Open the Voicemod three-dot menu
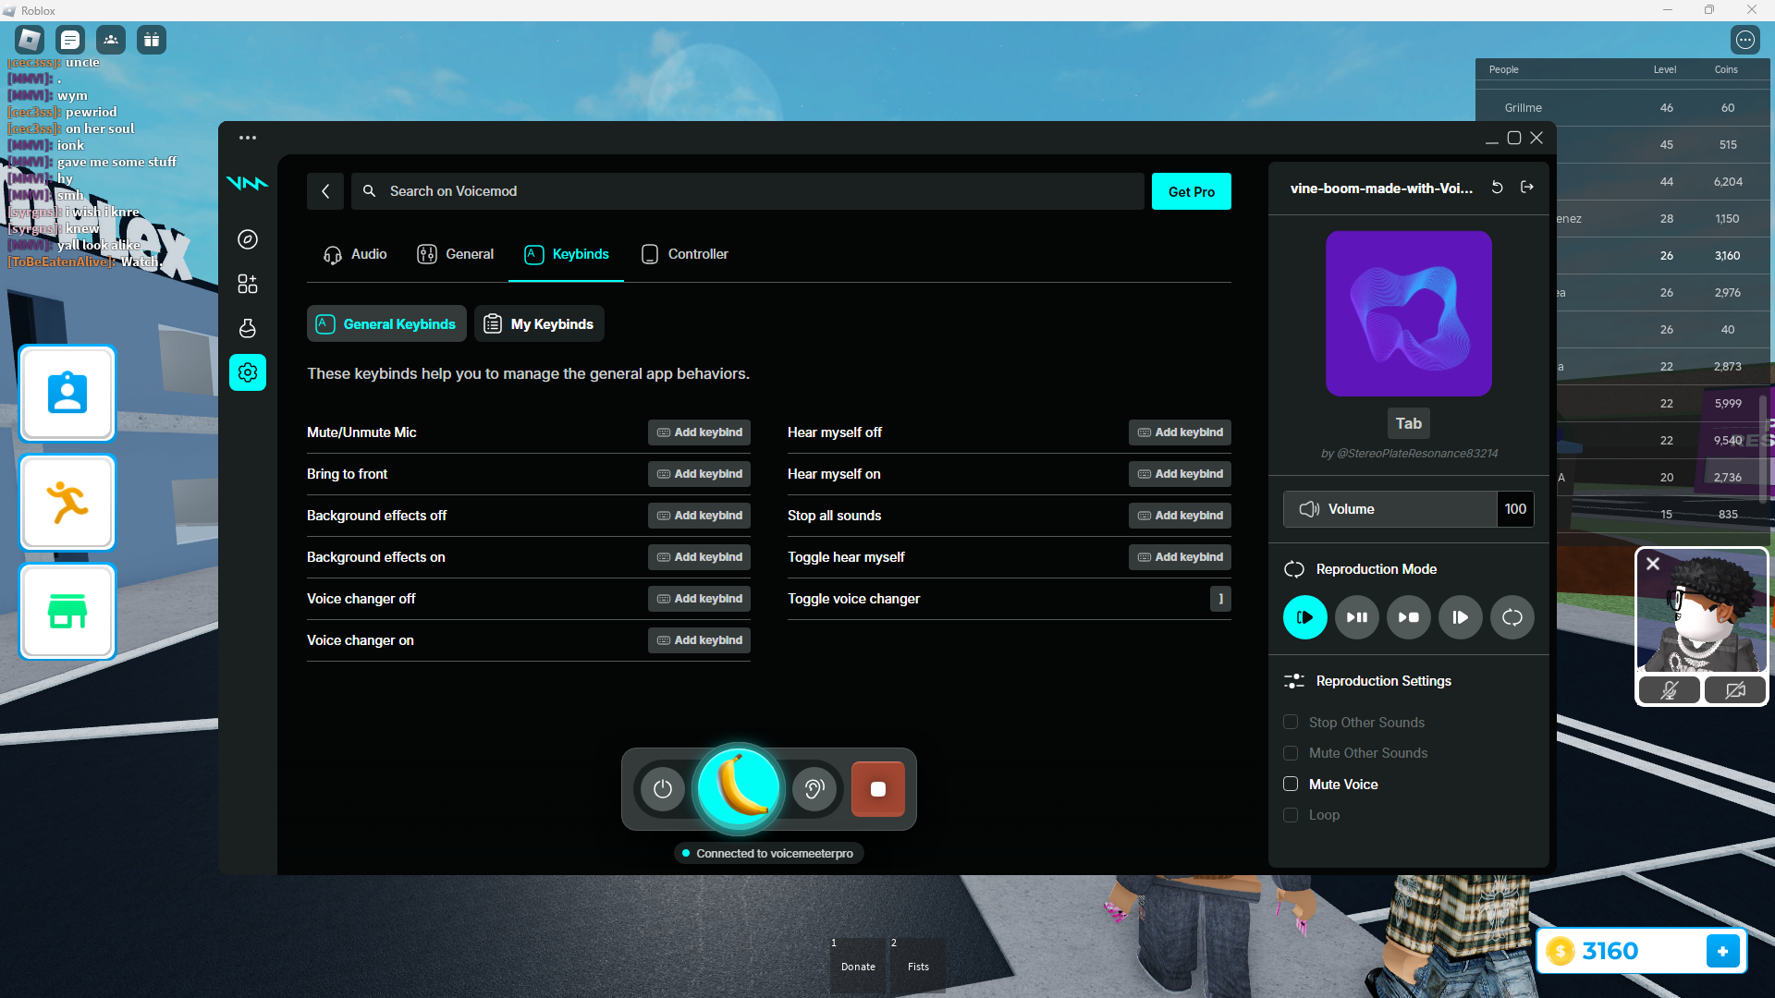This screenshot has width=1775, height=998. [248, 138]
